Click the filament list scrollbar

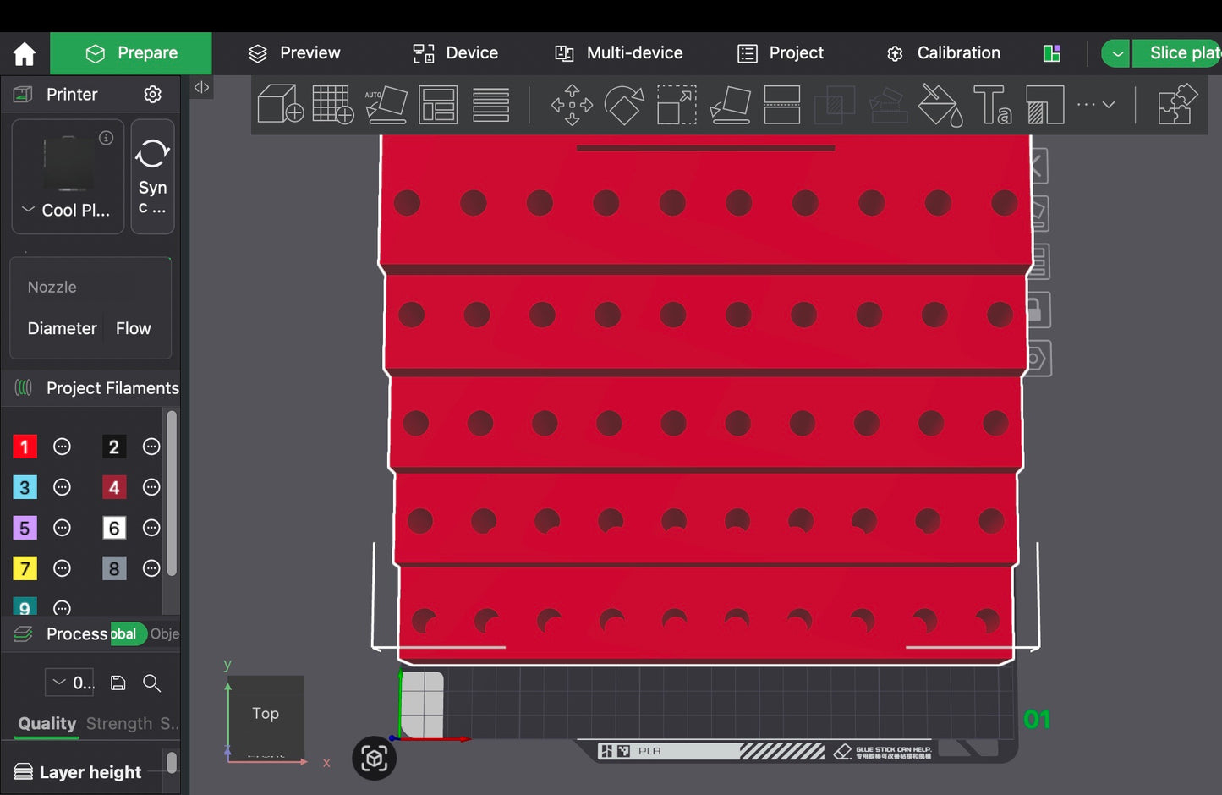[x=172, y=493]
